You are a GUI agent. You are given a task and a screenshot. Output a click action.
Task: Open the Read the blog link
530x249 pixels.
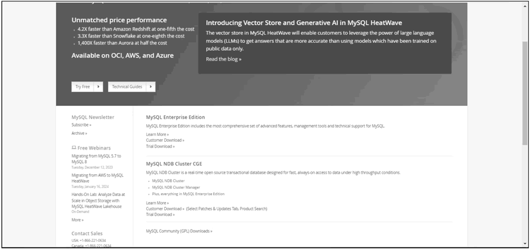click(224, 59)
